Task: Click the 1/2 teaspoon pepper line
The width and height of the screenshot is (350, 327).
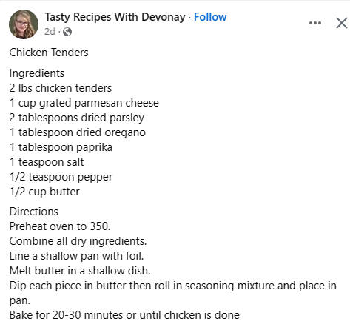Action: click(61, 177)
